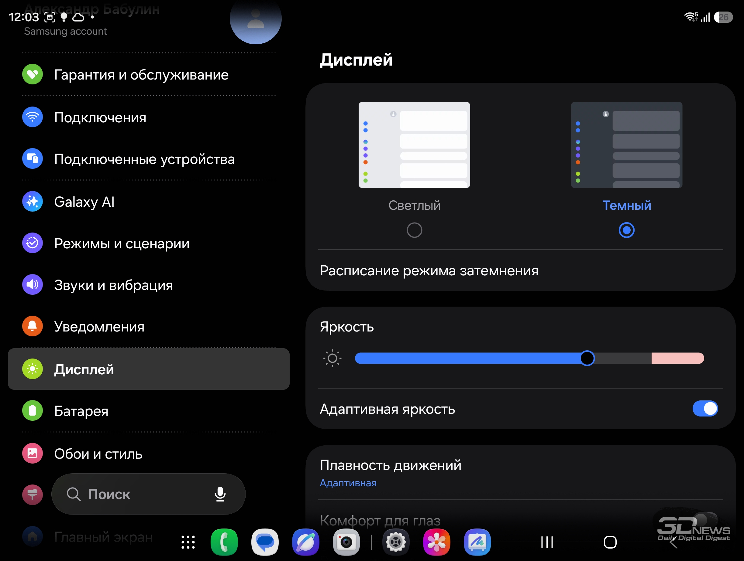Viewport: 744px width, 561px height.
Task: Open the Уведомления settings section
Action: click(149, 326)
